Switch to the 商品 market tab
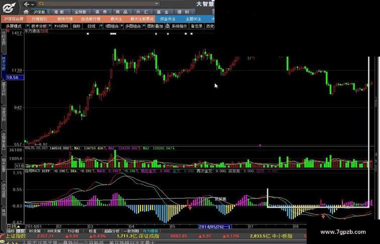The width and height of the screenshot is (380, 244). coord(122,12)
